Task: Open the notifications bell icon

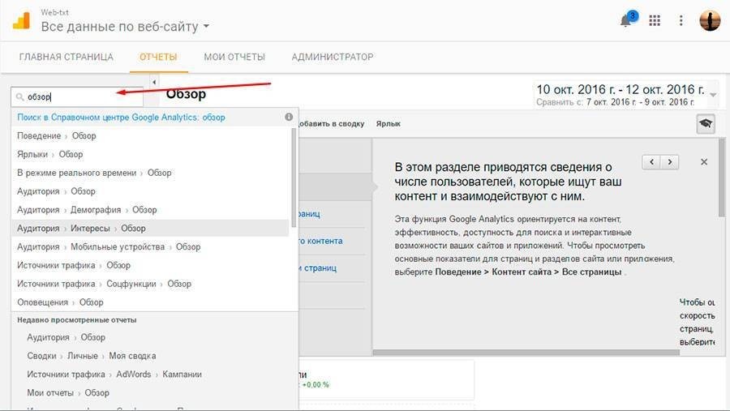Action: [x=626, y=21]
